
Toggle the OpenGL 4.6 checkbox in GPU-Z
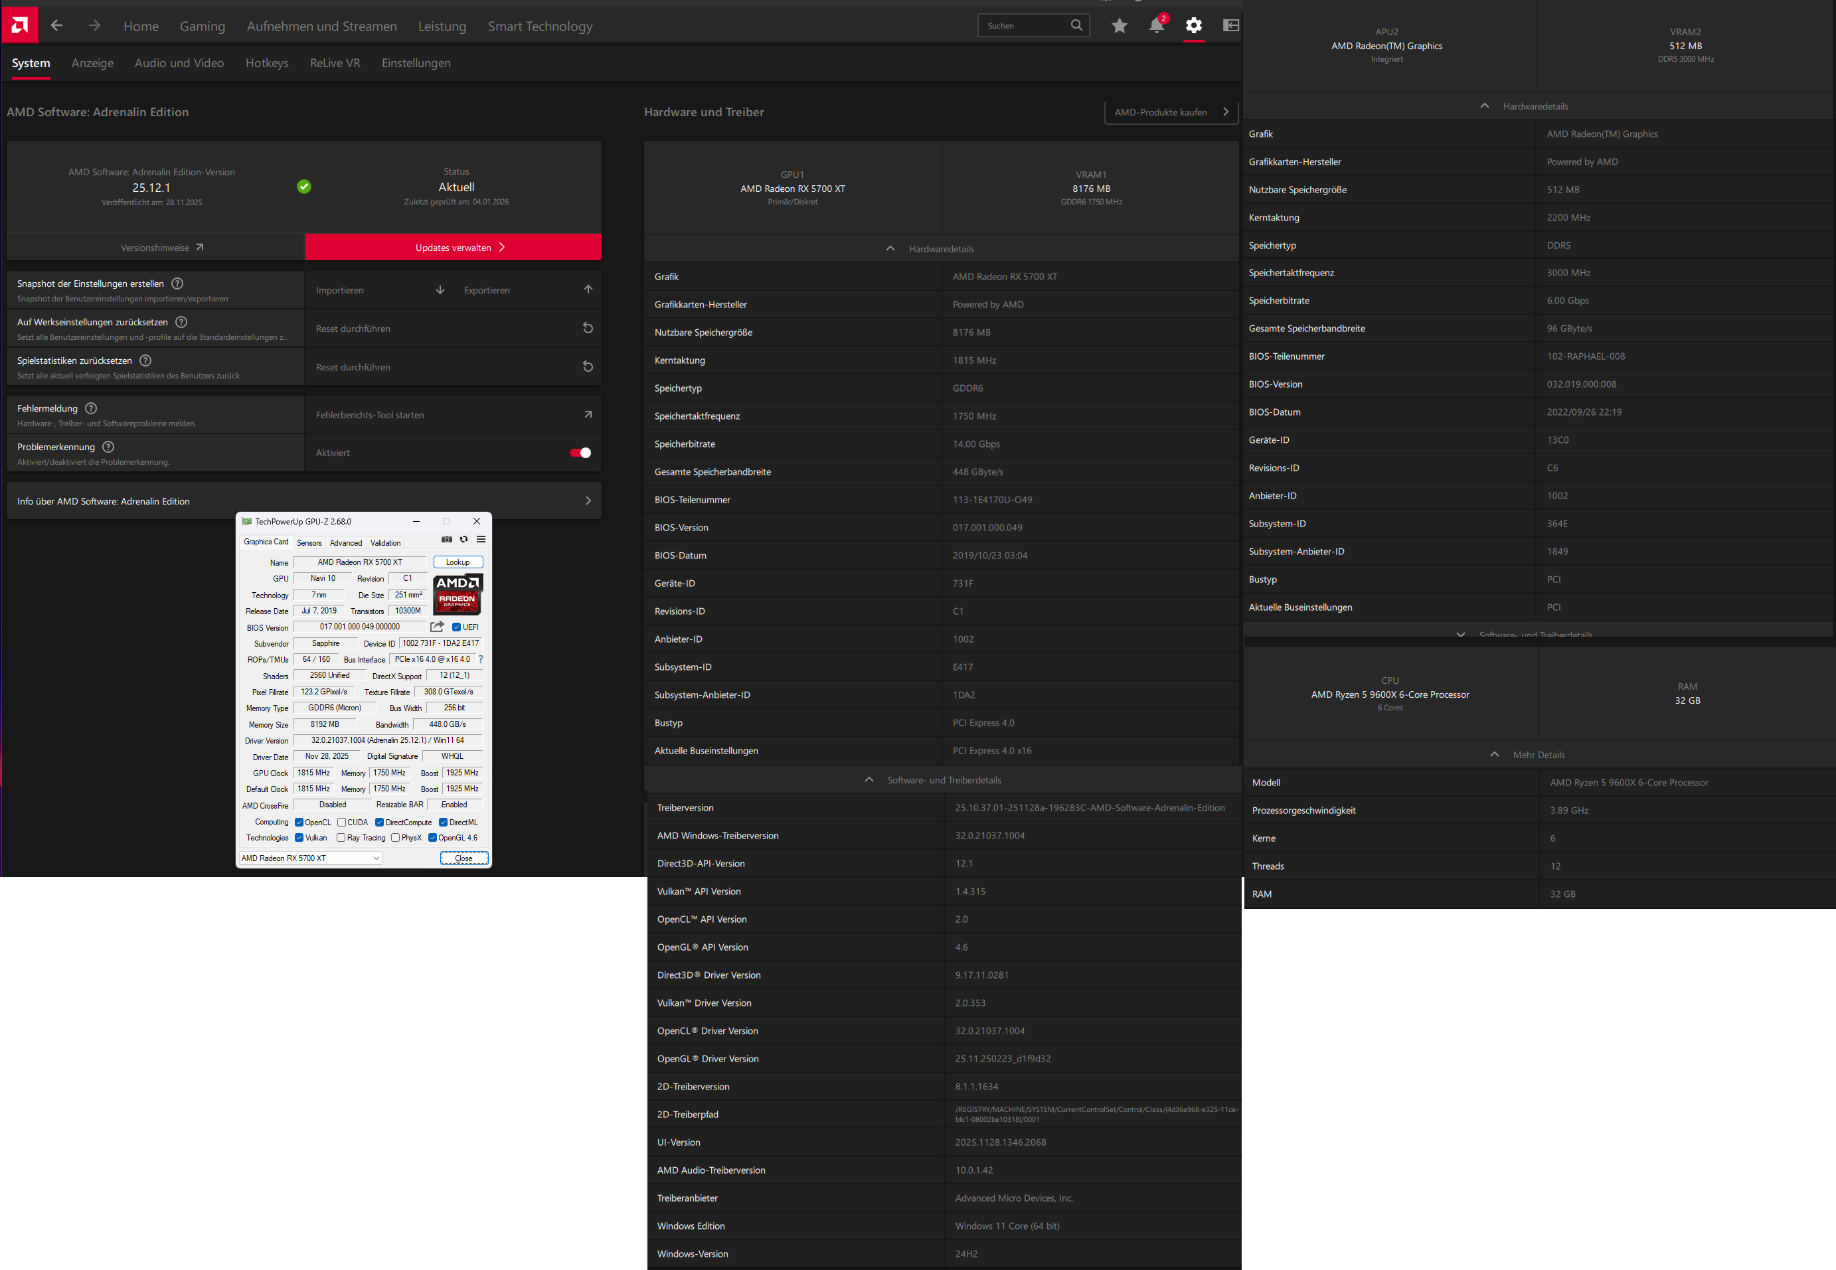433,838
